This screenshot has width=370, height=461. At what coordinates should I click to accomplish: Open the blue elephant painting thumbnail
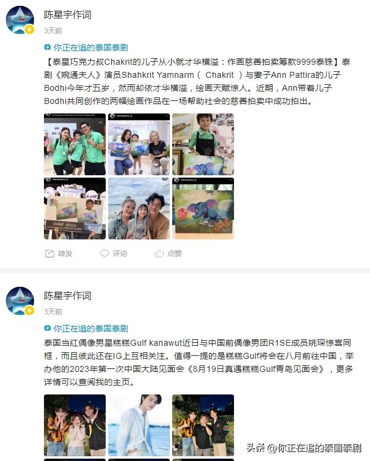click(203, 209)
